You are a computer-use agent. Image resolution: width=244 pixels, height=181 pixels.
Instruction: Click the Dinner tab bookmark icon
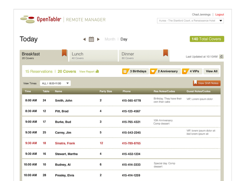click(x=166, y=53)
